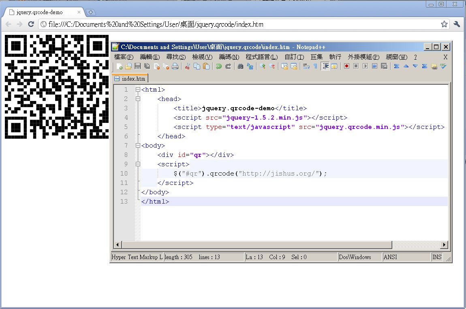This screenshot has height=309, width=466.
Task: Play back the recorded macro
Action: (365, 66)
